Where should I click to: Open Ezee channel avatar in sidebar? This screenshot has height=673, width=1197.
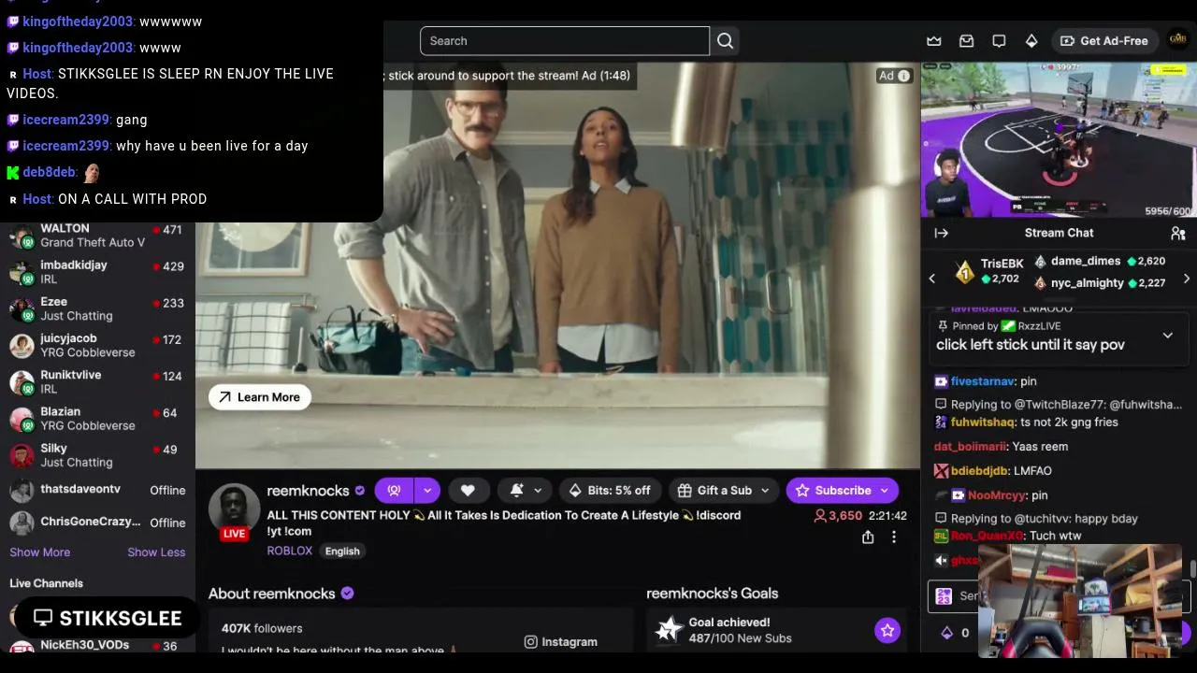pos(22,309)
